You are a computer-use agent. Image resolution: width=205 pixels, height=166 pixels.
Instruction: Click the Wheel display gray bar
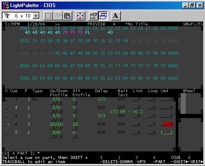pyautogui.click(x=183, y=103)
